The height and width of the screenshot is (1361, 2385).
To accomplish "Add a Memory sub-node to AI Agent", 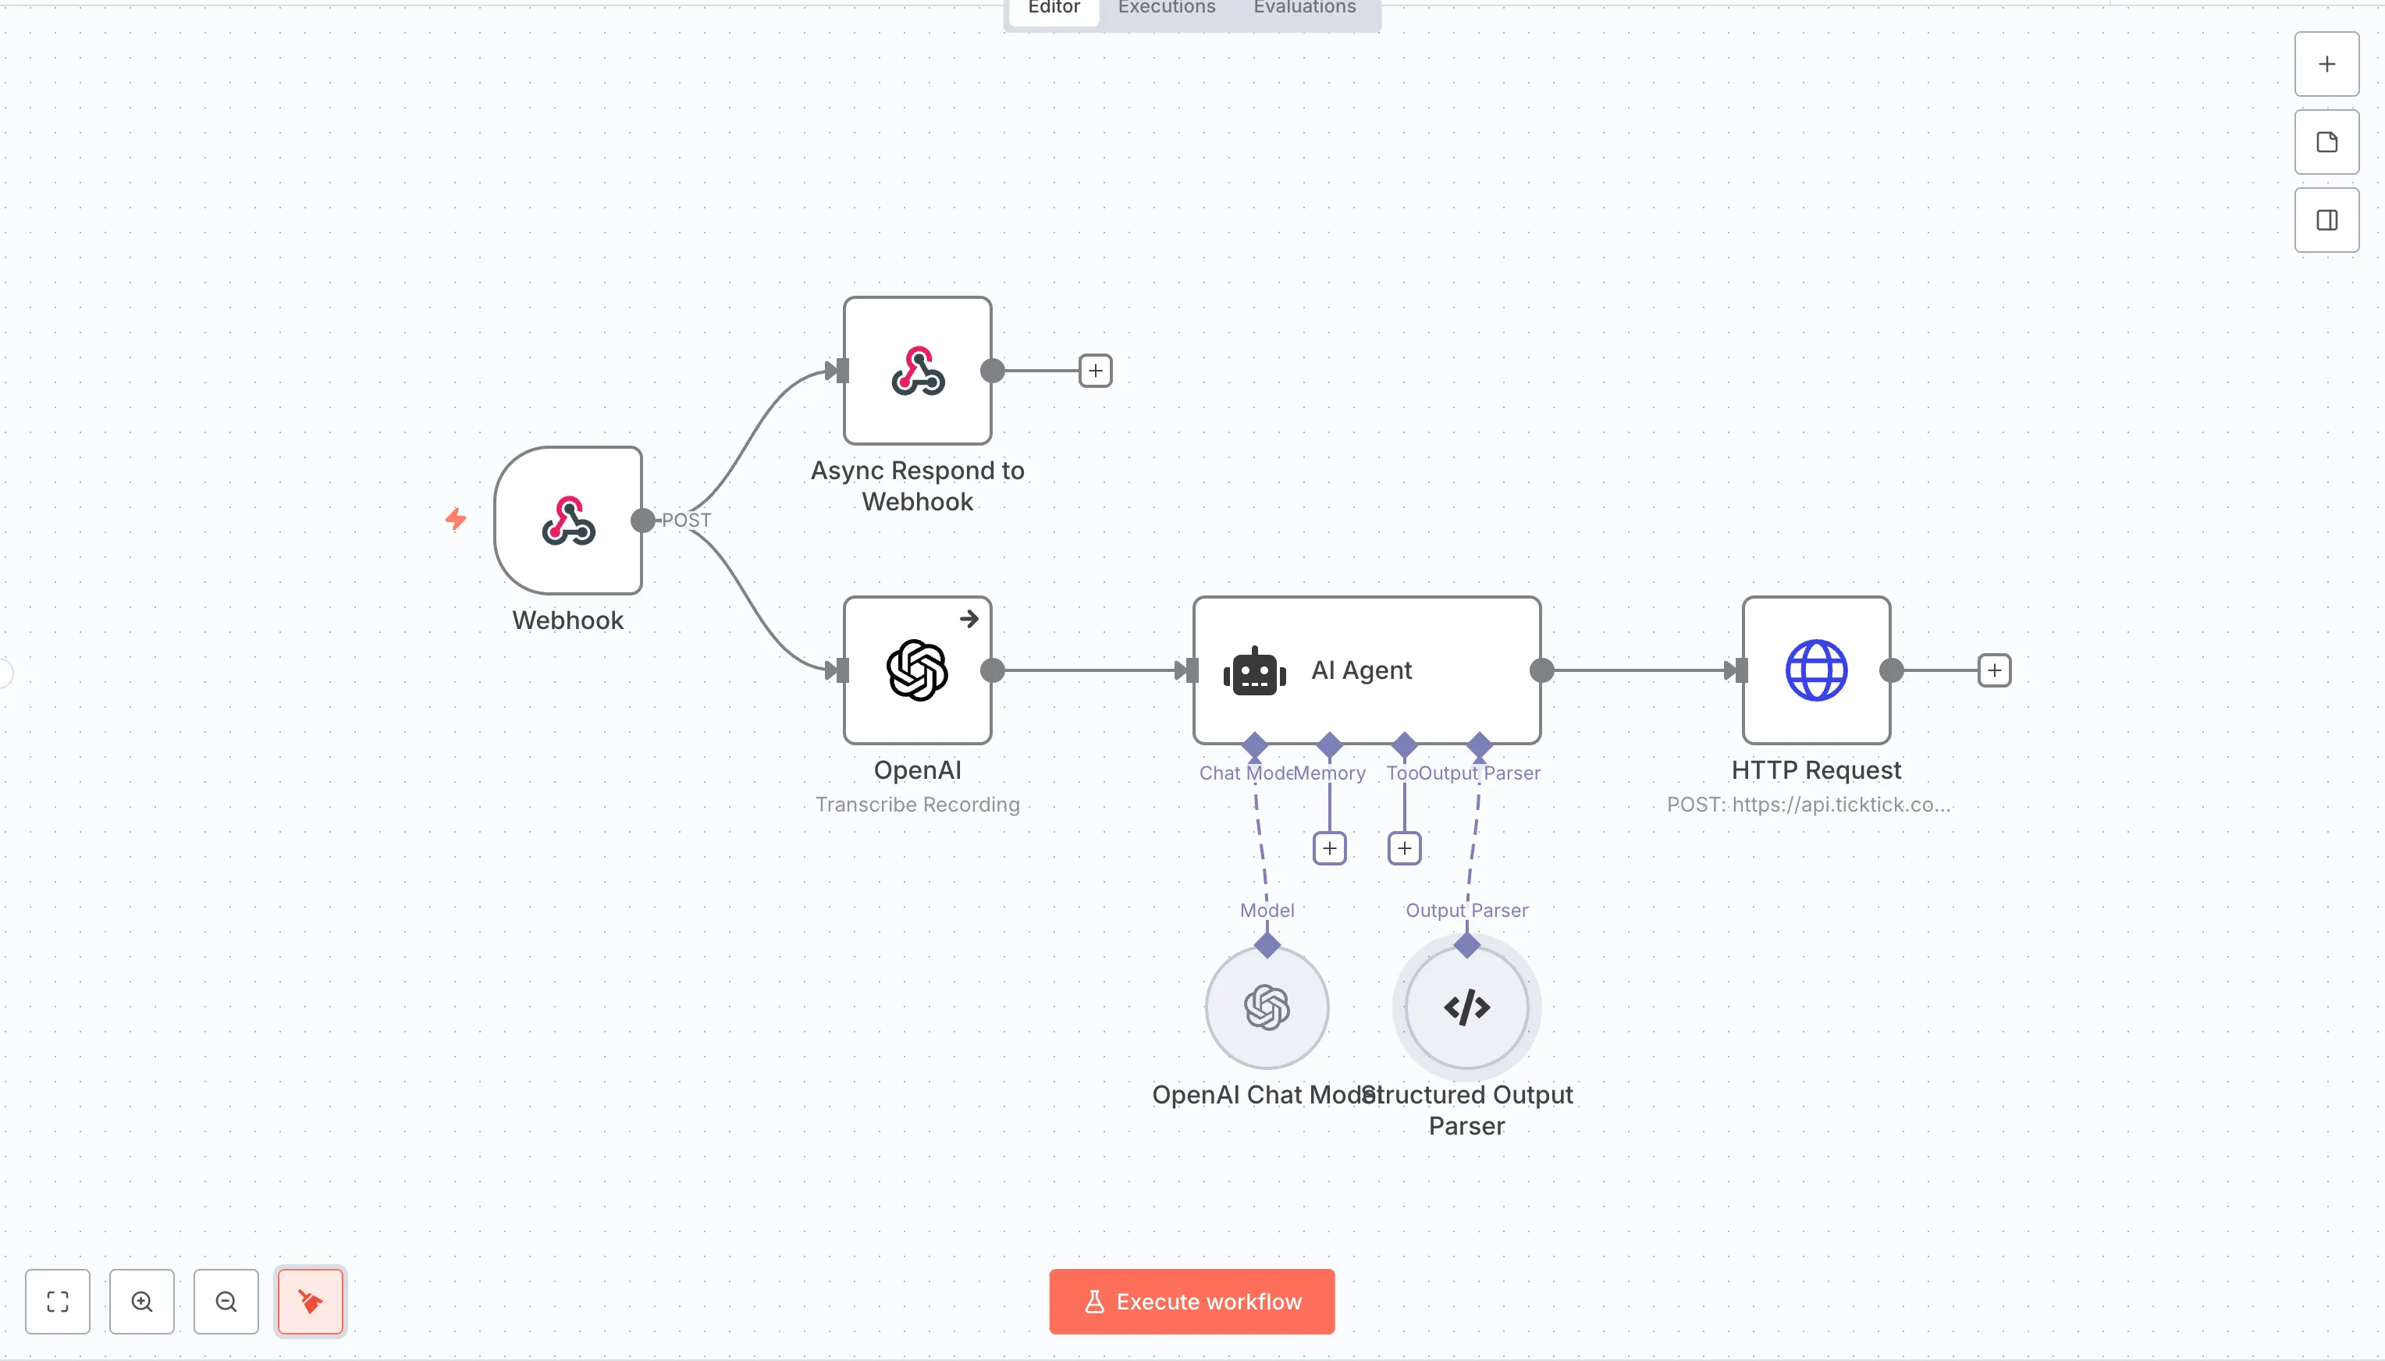I will coord(1329,848).
